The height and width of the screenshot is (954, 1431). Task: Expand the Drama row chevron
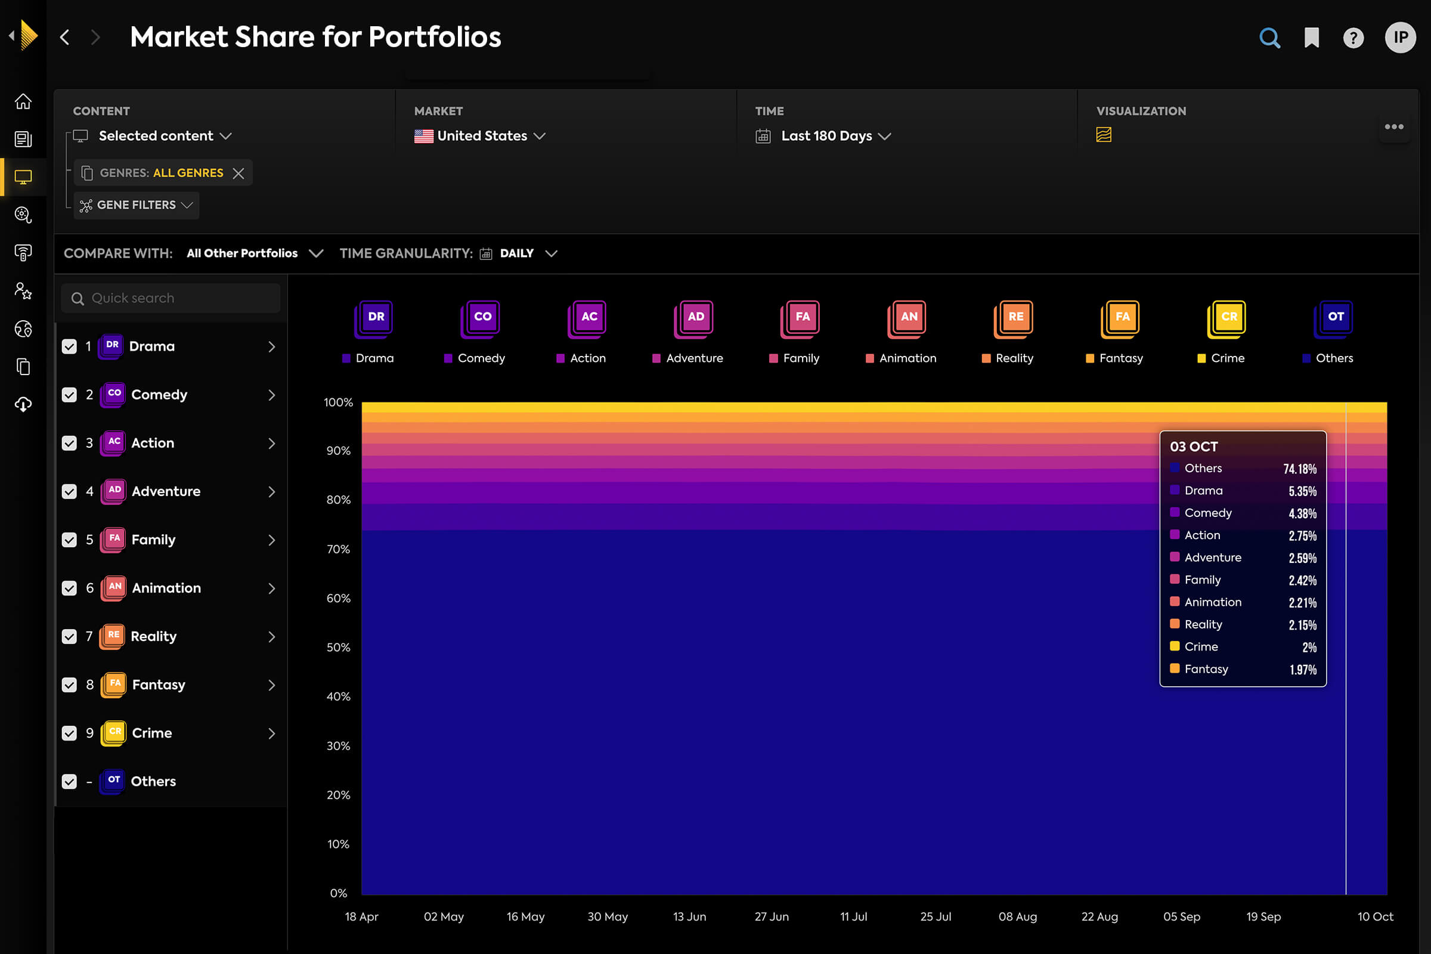(x=272, y=347)
